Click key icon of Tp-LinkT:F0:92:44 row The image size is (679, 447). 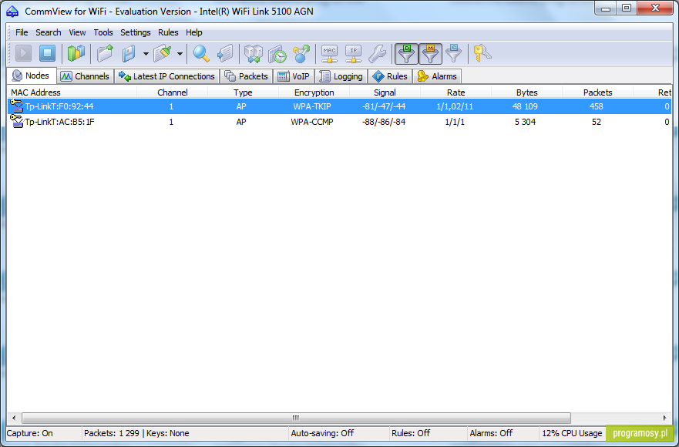[16, 106]
